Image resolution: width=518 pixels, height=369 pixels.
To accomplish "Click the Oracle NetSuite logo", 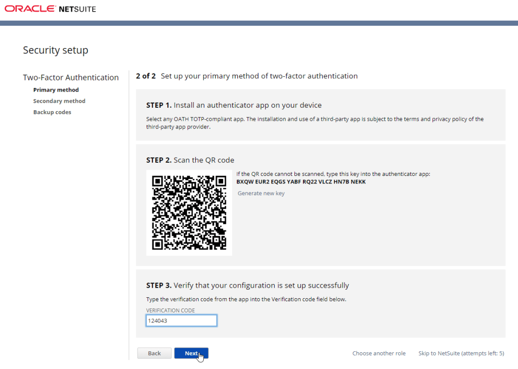I will (50, 9).
